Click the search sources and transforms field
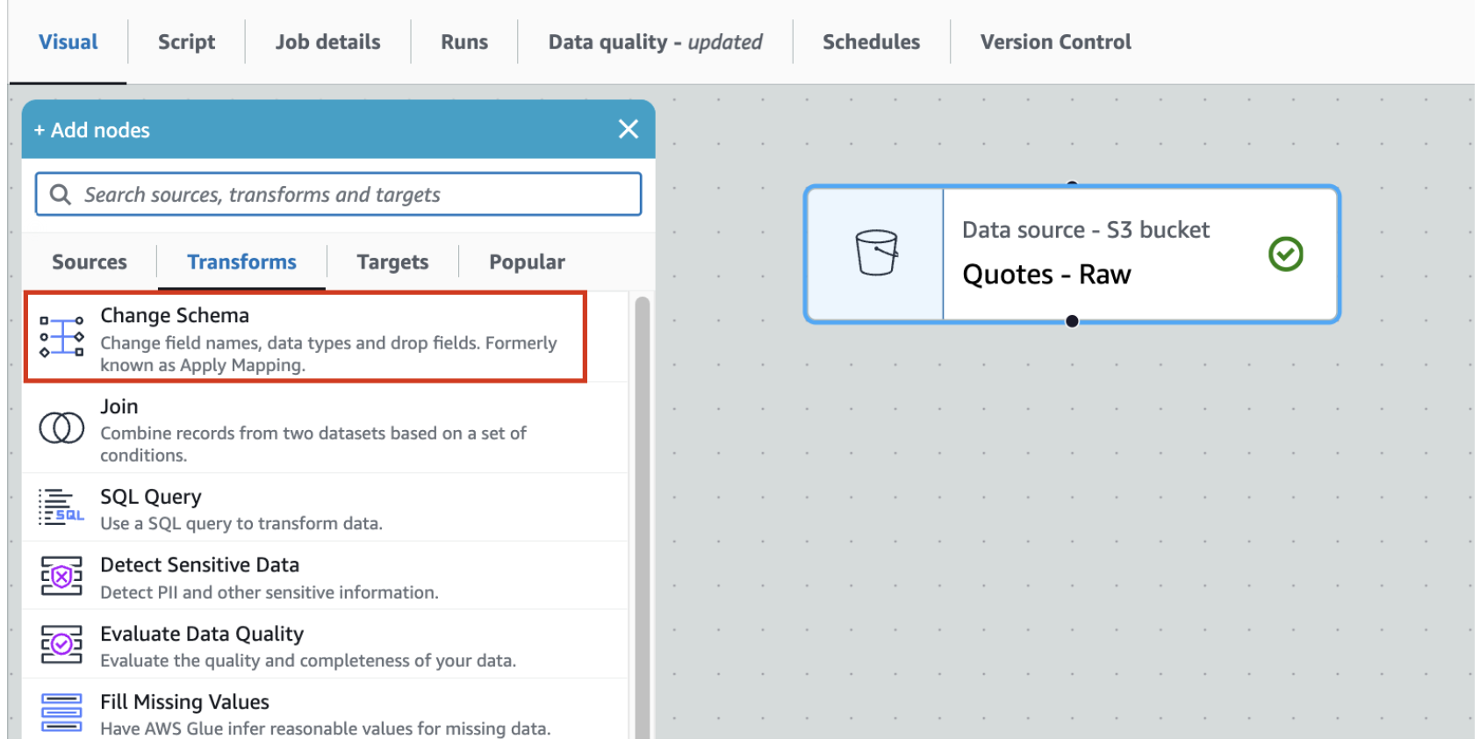Viewport: 1480px width, 746px height. point(351,195)
